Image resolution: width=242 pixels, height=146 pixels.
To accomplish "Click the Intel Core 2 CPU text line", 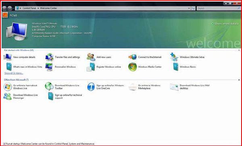I will [x=55, y=27].
